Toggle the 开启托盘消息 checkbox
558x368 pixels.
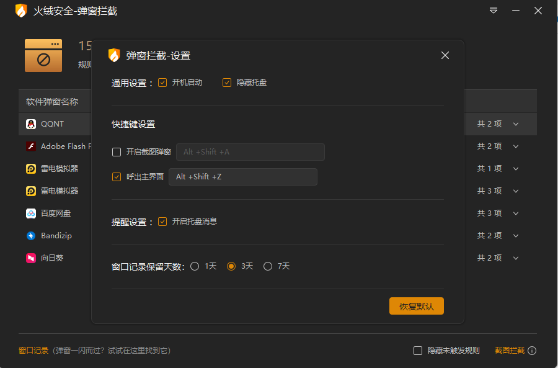pos(162,222)
